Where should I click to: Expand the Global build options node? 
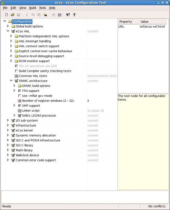click(x=8, y=26)
